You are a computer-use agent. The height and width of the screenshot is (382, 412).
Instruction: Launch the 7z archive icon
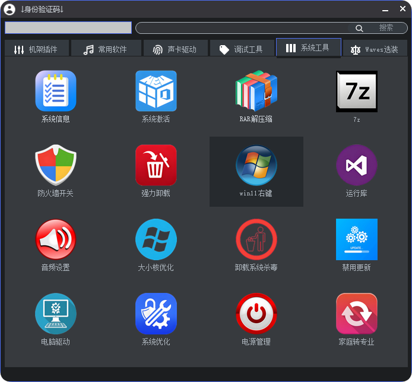coord(357,91)
